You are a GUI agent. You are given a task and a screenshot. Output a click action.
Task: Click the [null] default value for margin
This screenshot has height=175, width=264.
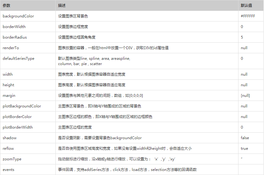[x=245, y=96]
